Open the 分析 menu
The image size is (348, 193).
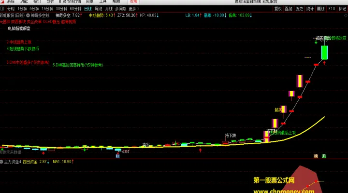coord(50,1)
